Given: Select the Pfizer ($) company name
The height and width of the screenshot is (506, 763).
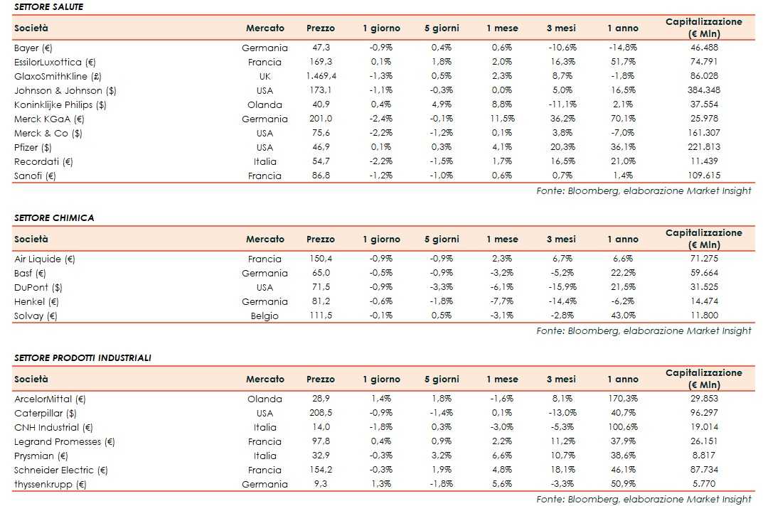Looking at the screenshot, I should click(33, 147).
